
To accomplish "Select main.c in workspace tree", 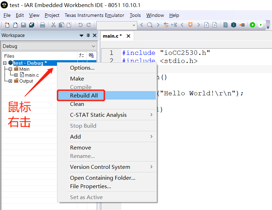I will coord(32,75).
